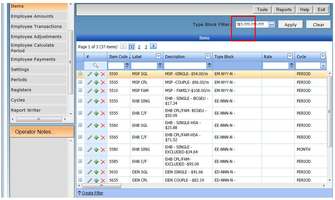Click the Exit button
Screen dimensions: 335x200
tap(321, 10)
